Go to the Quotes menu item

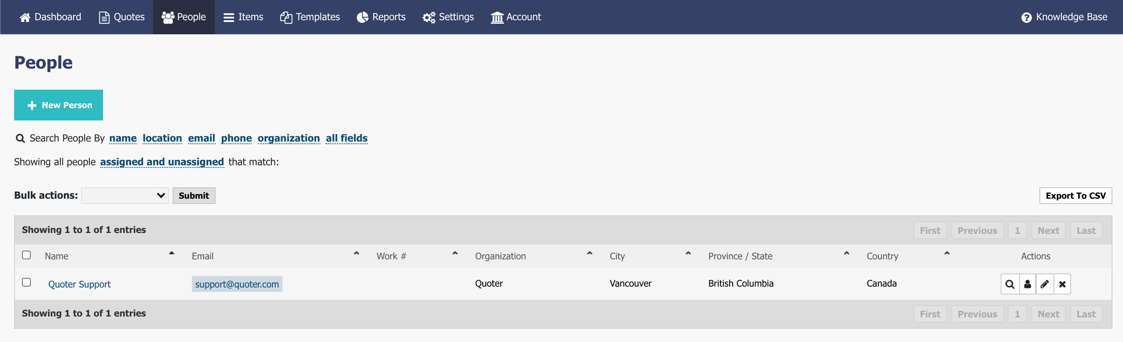click(x=122, y=17)
